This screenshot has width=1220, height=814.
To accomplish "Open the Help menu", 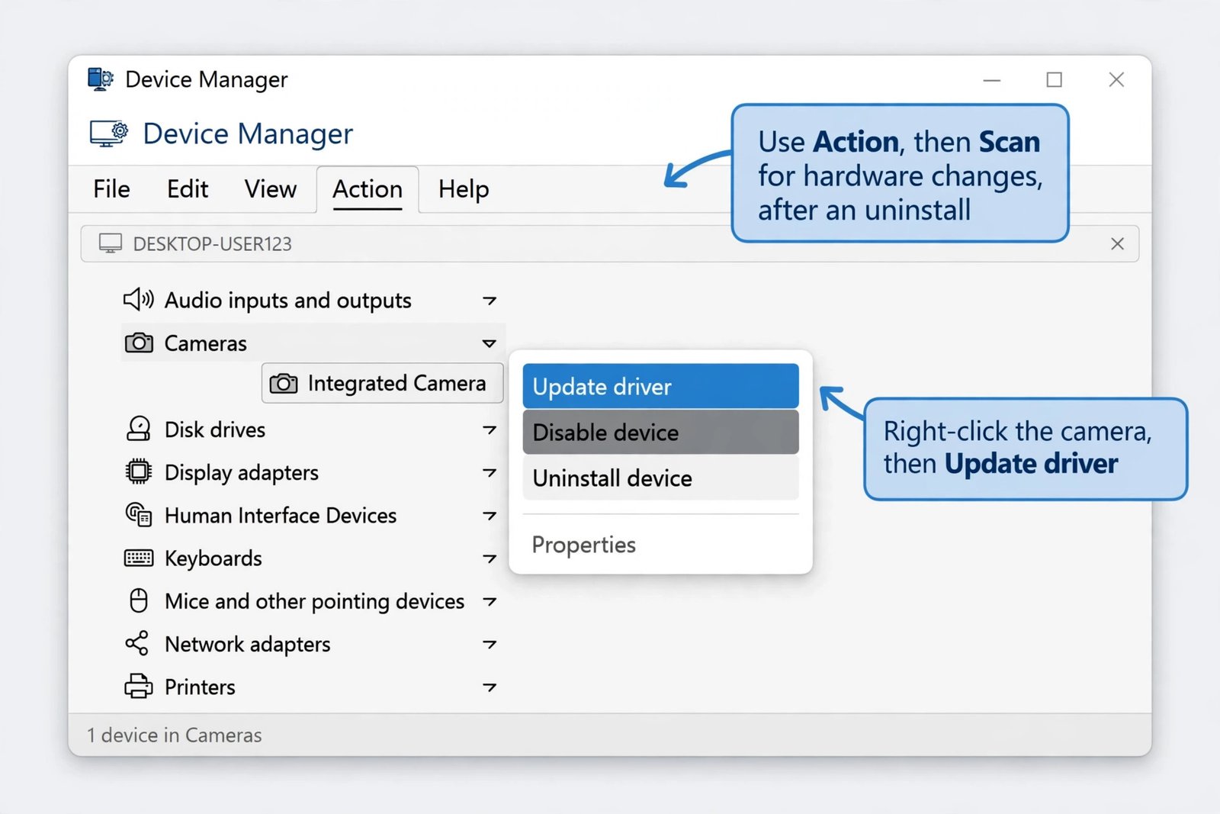I will pyautogui.click(x=464, y=188).
